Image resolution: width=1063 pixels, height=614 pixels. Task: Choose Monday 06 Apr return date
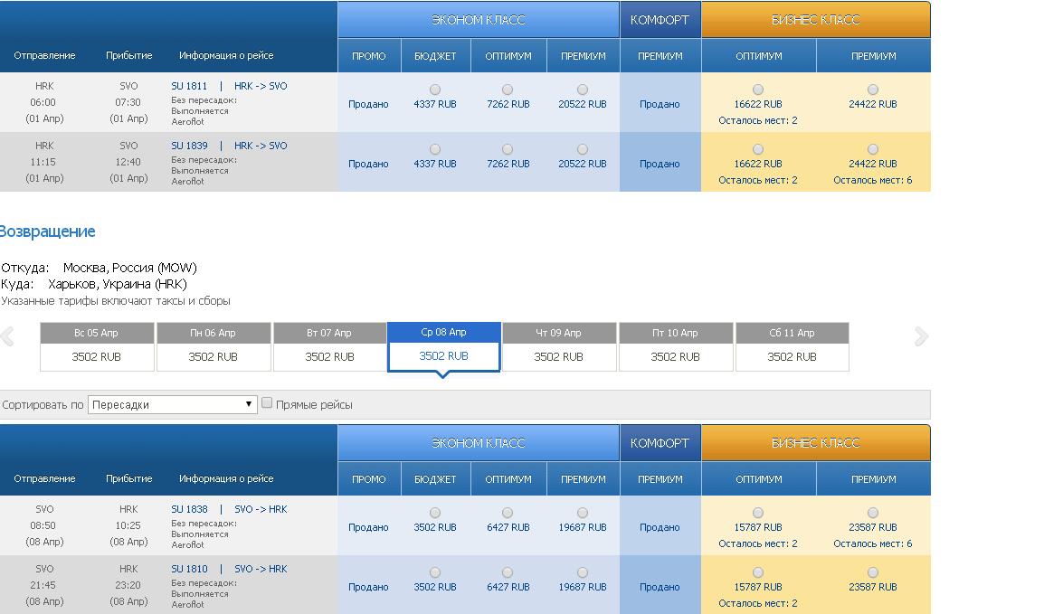(214, 347)
